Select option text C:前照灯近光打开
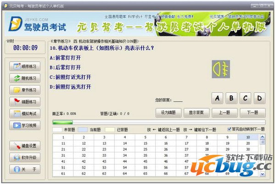Screen dimensions: 275x186 tap(70, 77)
